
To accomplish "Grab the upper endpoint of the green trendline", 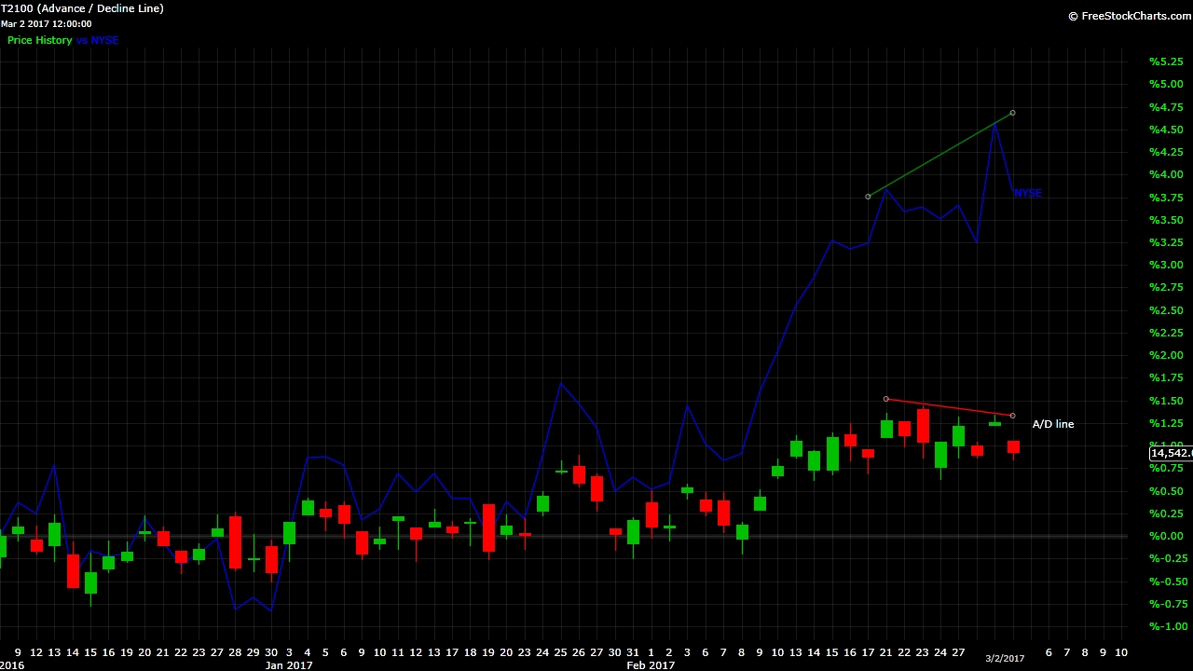I will tap(1012, 113).
